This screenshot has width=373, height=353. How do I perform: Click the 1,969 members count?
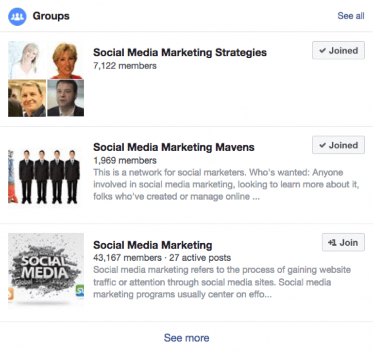pos(125,160)
